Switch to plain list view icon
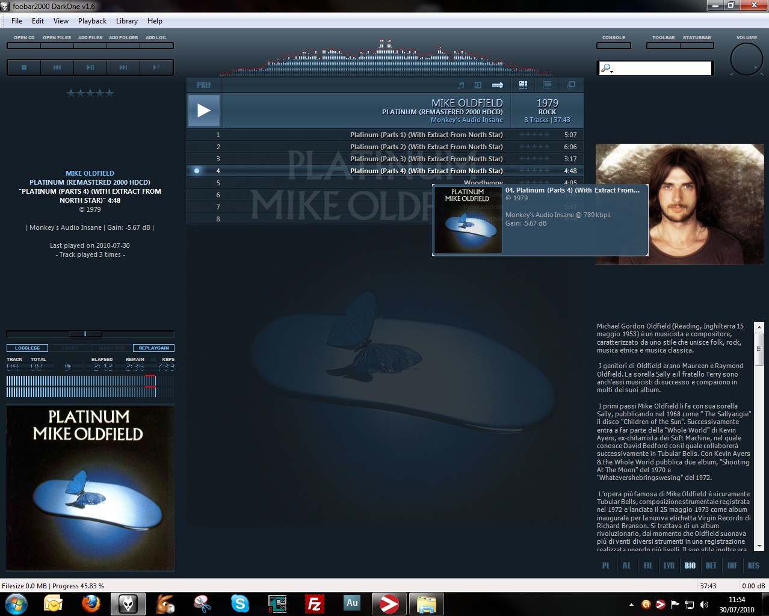 coord(547,85)
